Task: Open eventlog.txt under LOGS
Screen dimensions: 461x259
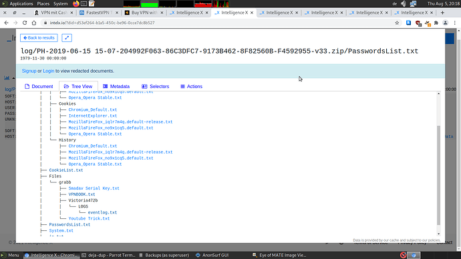Action: [x=102, y=212]
